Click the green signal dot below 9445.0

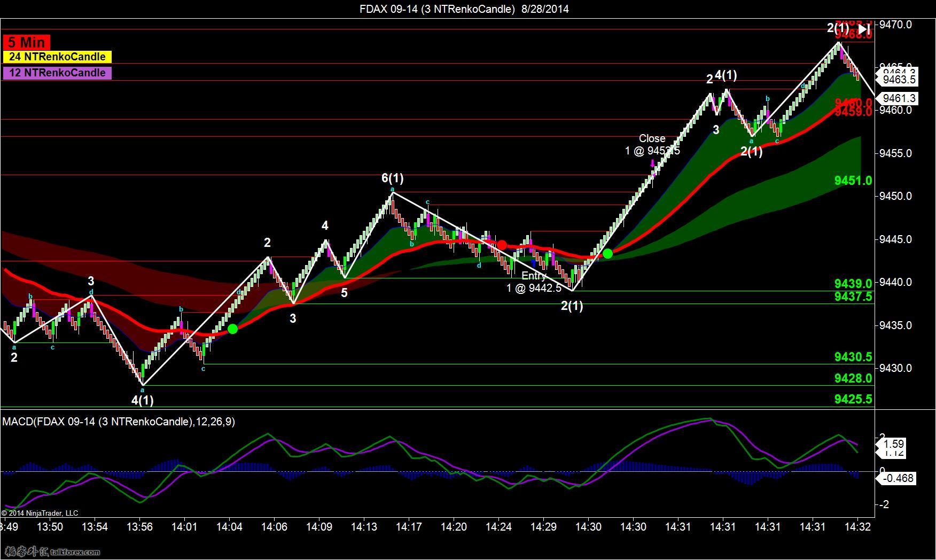pos(607,254)
